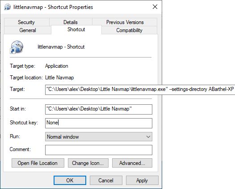Click into the Target path field
The height and width of the screenshot is (189, 235).
(x=140, y=90)
